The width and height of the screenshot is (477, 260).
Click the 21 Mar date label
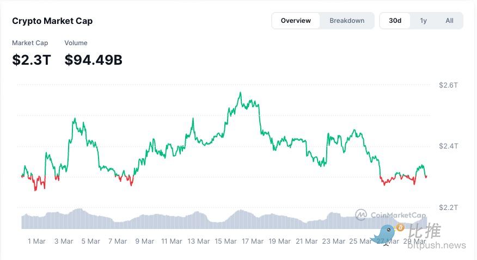[307, 241]
